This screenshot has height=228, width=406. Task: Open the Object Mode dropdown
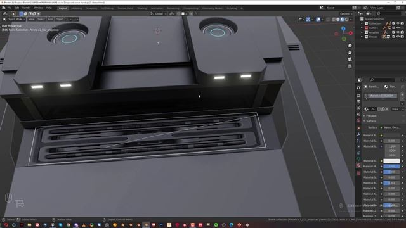(x=15, y=20)
